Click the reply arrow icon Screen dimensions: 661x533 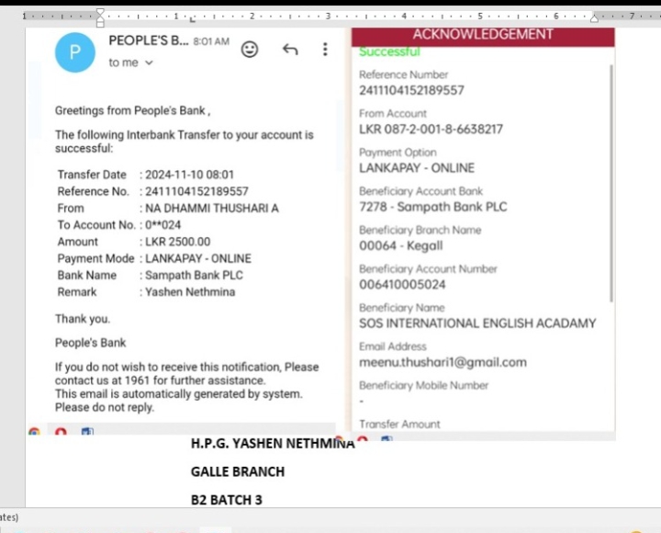290,50
